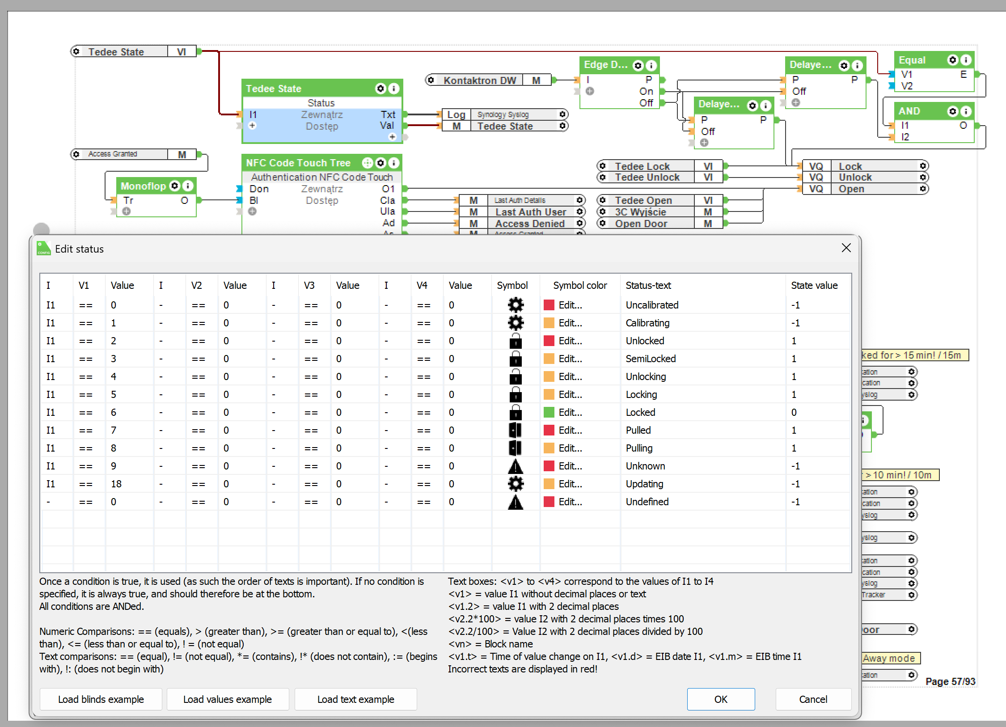Click Edit... in the Unlocked row
This screenshot has height=727, width=1006.
coord(571,341)
